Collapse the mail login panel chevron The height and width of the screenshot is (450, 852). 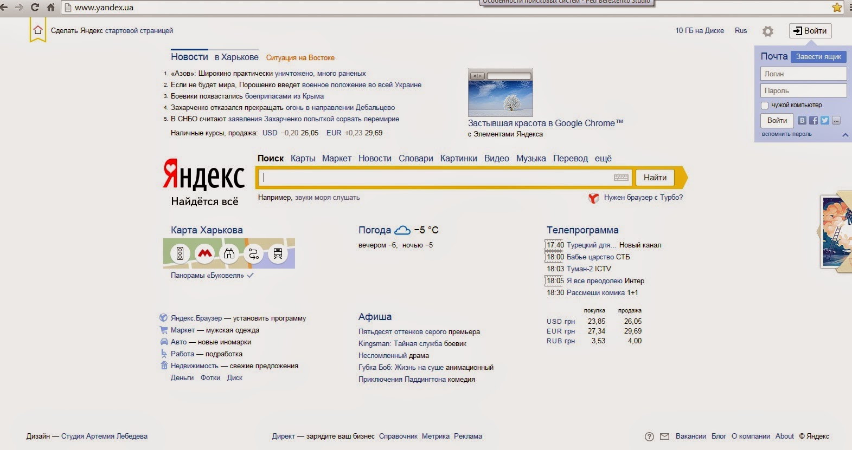click(845, 135)
